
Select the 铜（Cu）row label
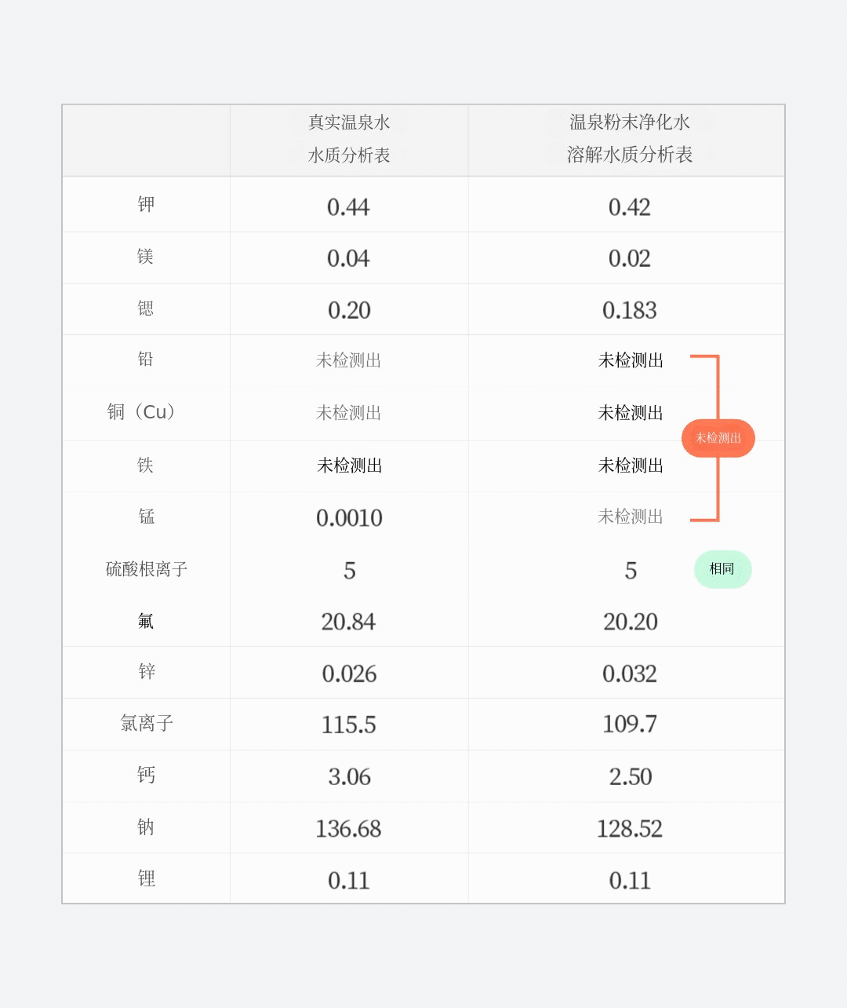[144, 412]
